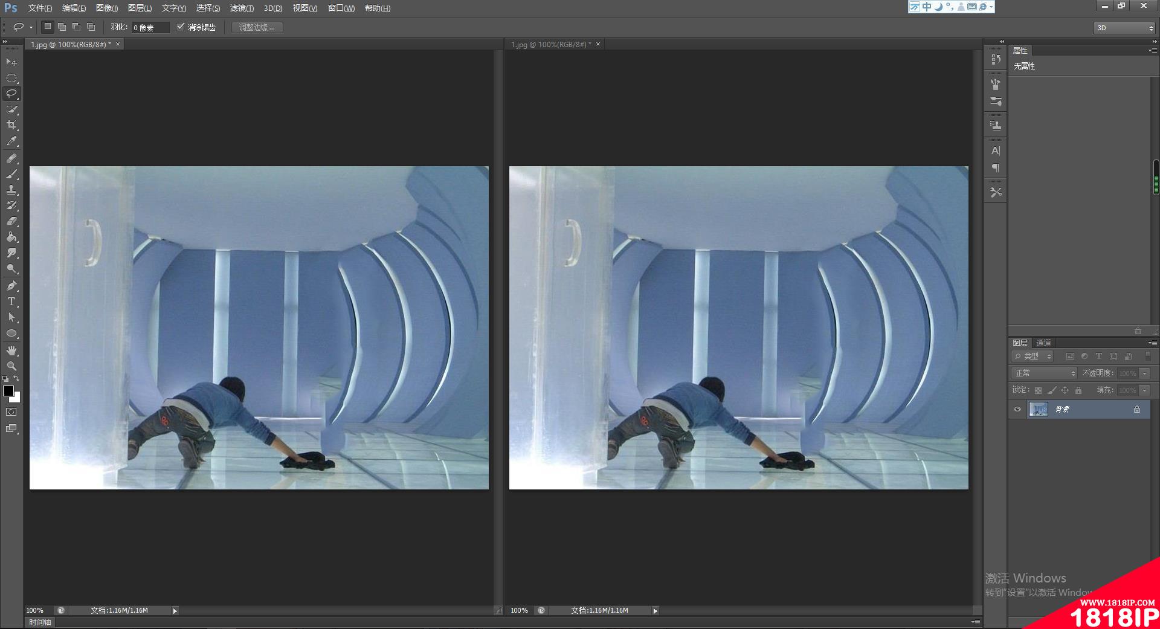Screen dimensions: 1160x629
Task: Select the Pen tool
Action: 11,286
